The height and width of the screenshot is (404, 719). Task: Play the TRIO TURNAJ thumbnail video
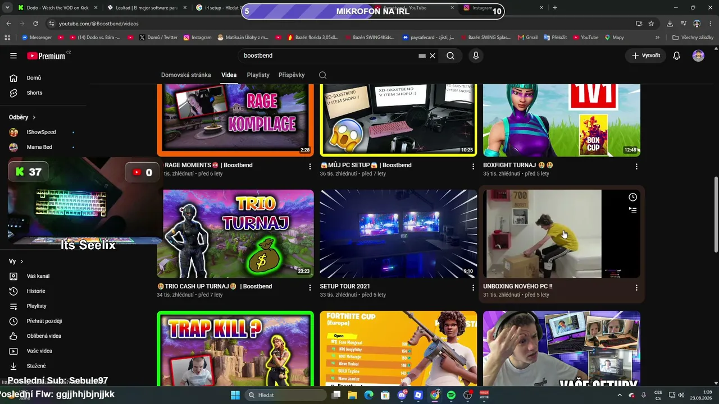tap(235, 233)
